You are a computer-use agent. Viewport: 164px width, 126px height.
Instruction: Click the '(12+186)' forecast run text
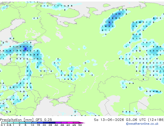[156, 120]
